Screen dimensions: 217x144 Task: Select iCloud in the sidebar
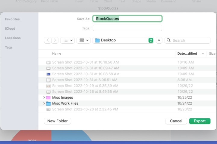click(10, 28)
